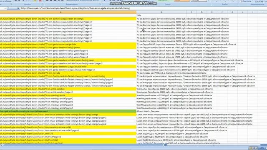Select URL cell 'garda-serebro-czarga-astana-milki?page=2'
The height and width of the screenshot is (150, 267).
[x=68, y=70]
